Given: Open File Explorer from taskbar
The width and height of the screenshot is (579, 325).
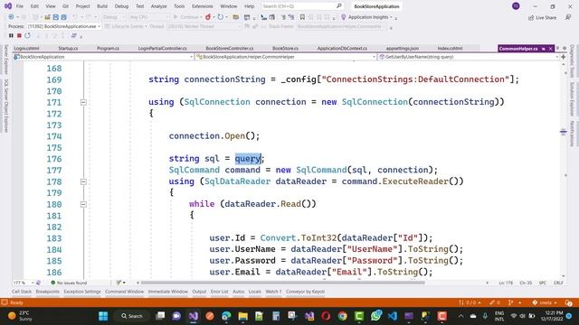Looking at the screenshot, I should pyautogui.click(x=242, y=316).
